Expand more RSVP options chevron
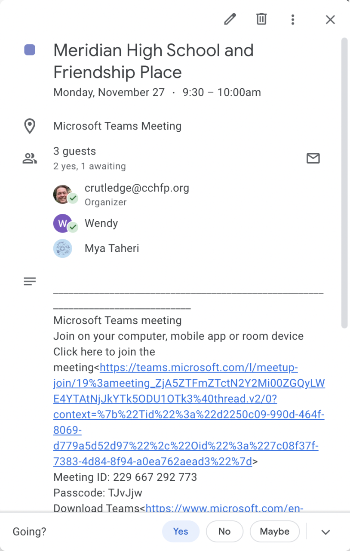Viewport: 350px width, 551px height. tap(325, 532)
